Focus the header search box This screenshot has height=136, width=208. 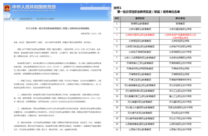click(95, 9)
